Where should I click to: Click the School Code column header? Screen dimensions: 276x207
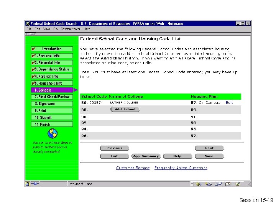point(94,97)
